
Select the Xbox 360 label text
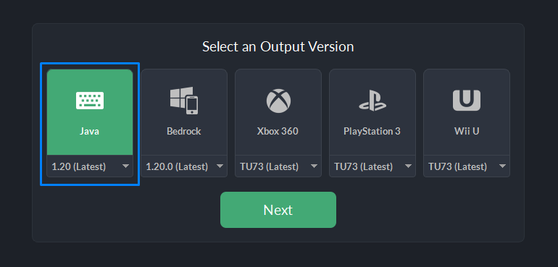point(278,131)
